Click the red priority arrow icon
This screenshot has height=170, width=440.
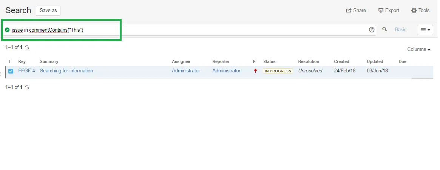coord(255,71)
